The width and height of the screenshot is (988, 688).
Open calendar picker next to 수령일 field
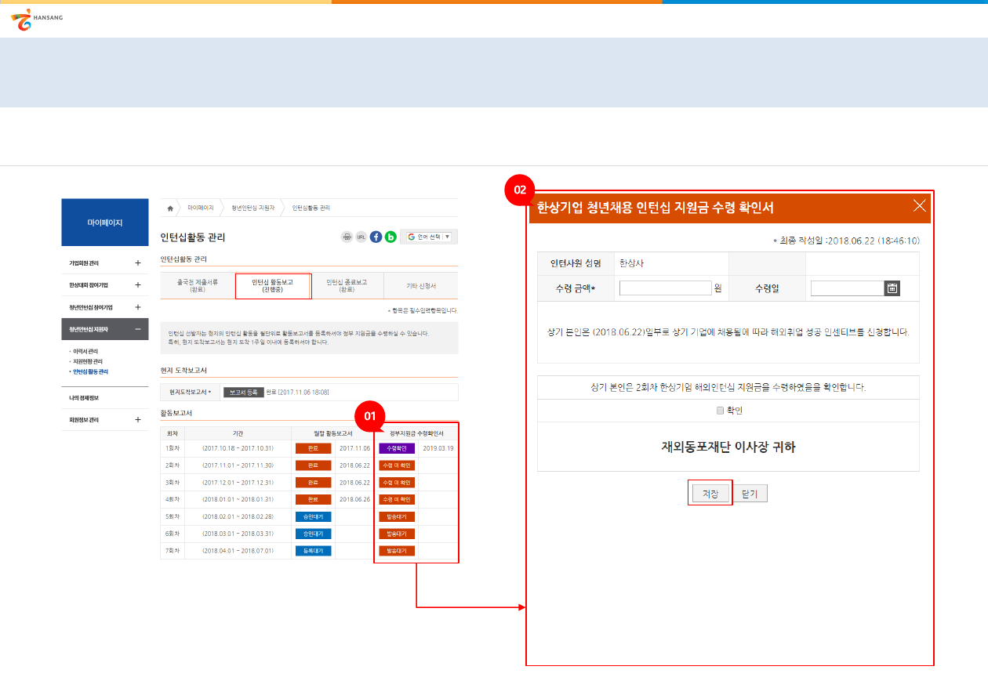tap(892, 288)
